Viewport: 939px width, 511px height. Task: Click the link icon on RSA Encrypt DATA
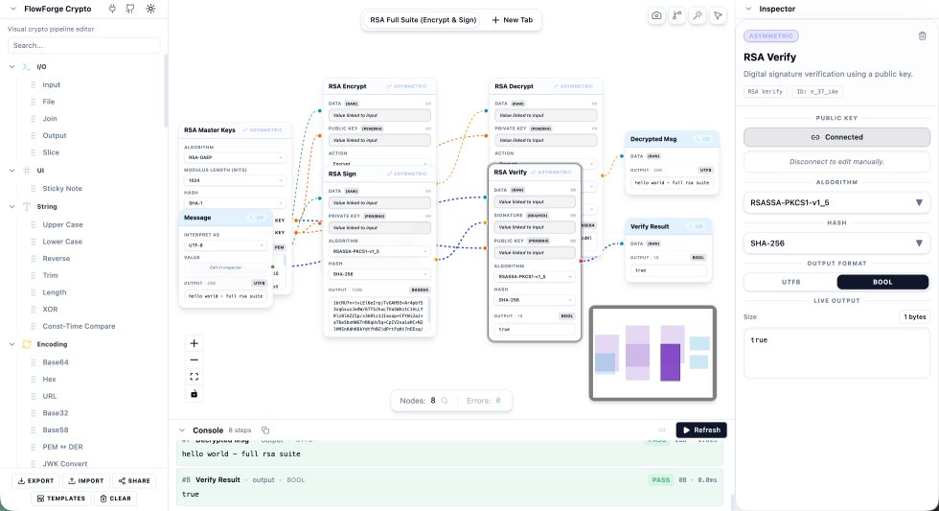[428, 104]
